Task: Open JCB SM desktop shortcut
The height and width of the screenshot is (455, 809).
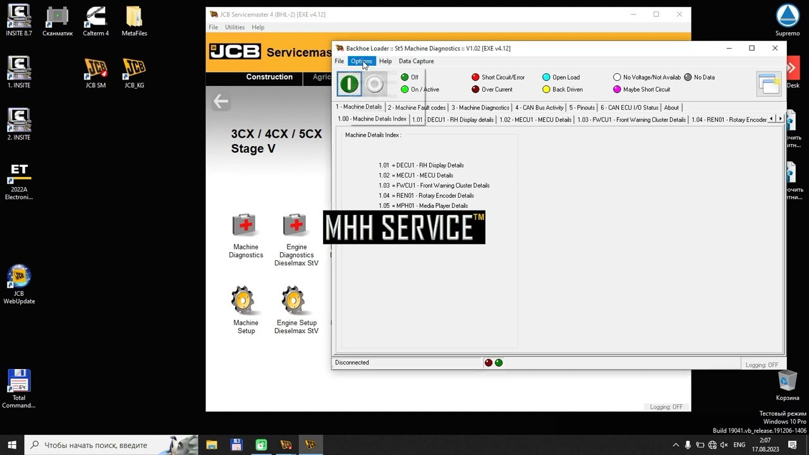Action: click(96, 73)
